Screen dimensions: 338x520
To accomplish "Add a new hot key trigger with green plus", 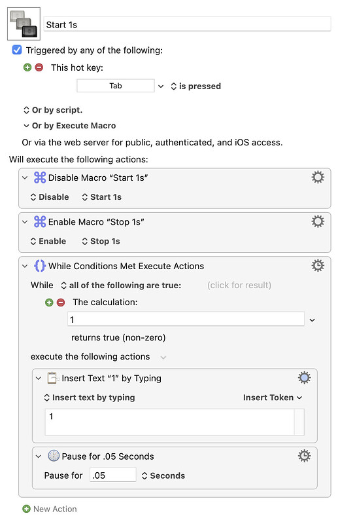I will coord(27,67).
